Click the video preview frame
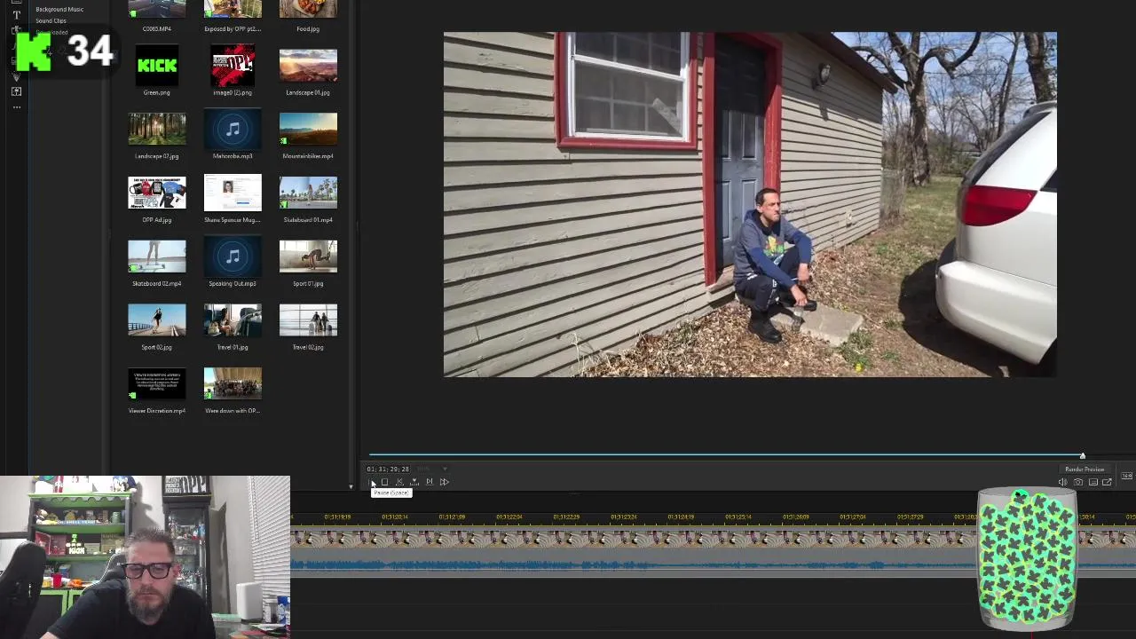The image size is (1136, 639). click(x=750, y=205)
